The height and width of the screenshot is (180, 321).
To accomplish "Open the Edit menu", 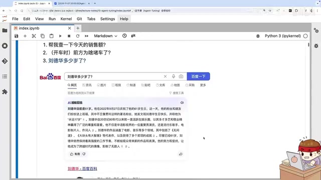I will pos(27,19).
